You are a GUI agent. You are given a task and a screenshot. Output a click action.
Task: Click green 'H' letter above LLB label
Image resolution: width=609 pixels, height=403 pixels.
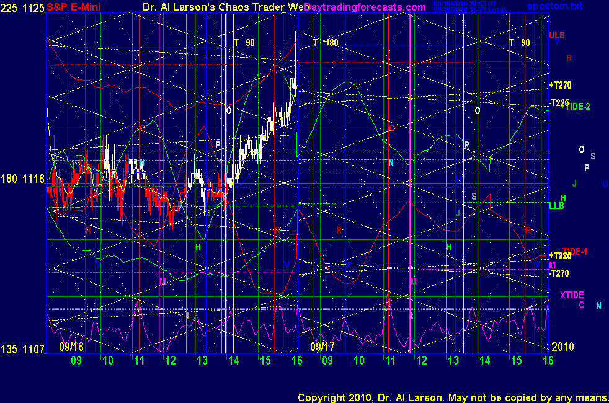coord(563,198)
